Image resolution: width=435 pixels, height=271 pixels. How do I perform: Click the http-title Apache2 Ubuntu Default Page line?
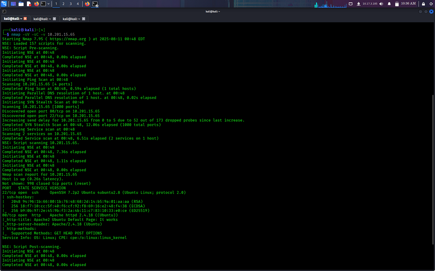pos(60,220)
